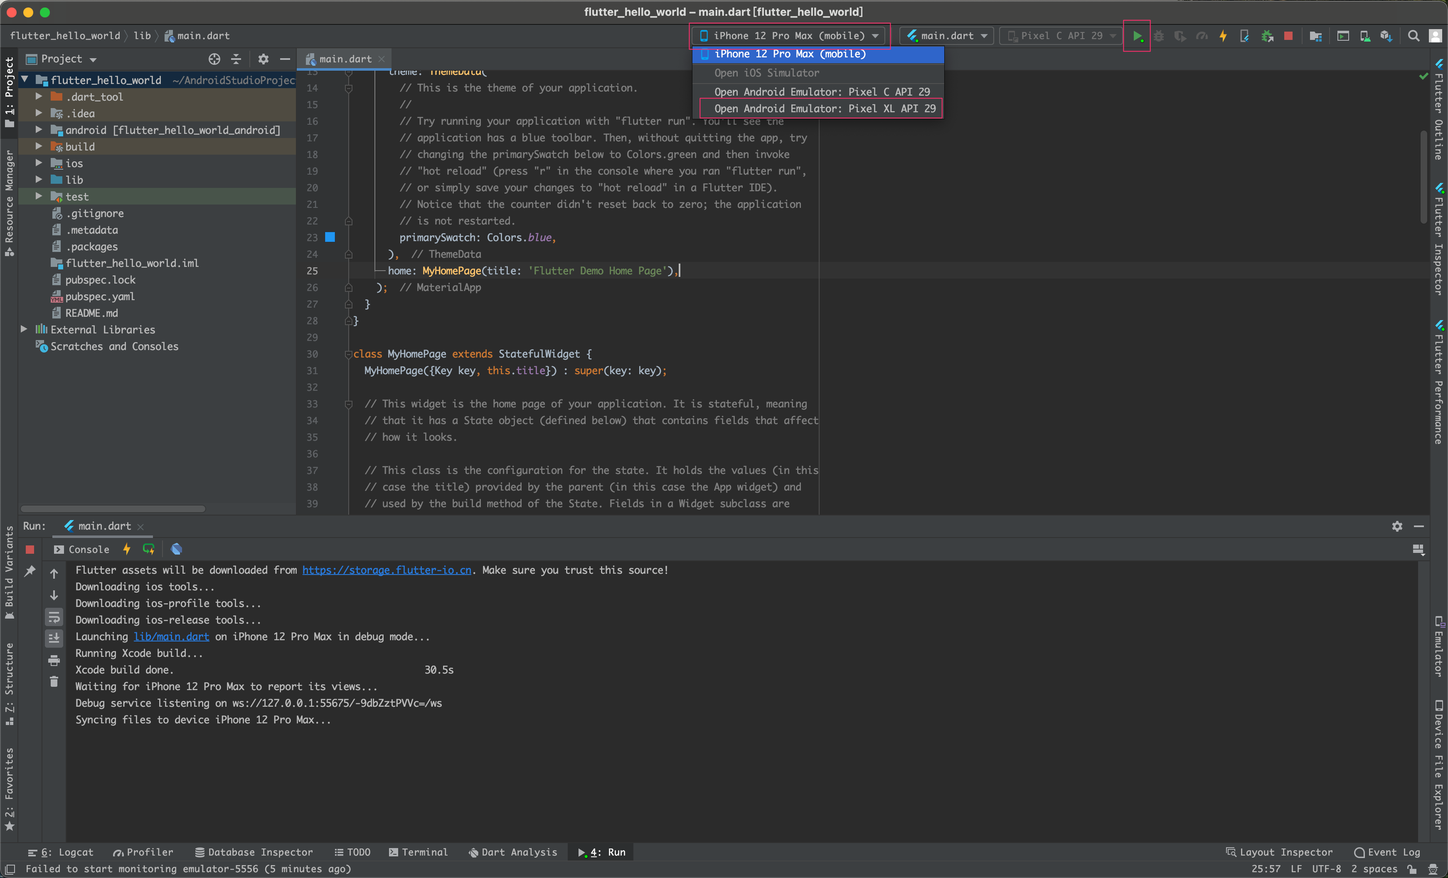Expand the .dart_tool folder
Viewport: 1448px width, 878px height.
[x=39, y=96]
